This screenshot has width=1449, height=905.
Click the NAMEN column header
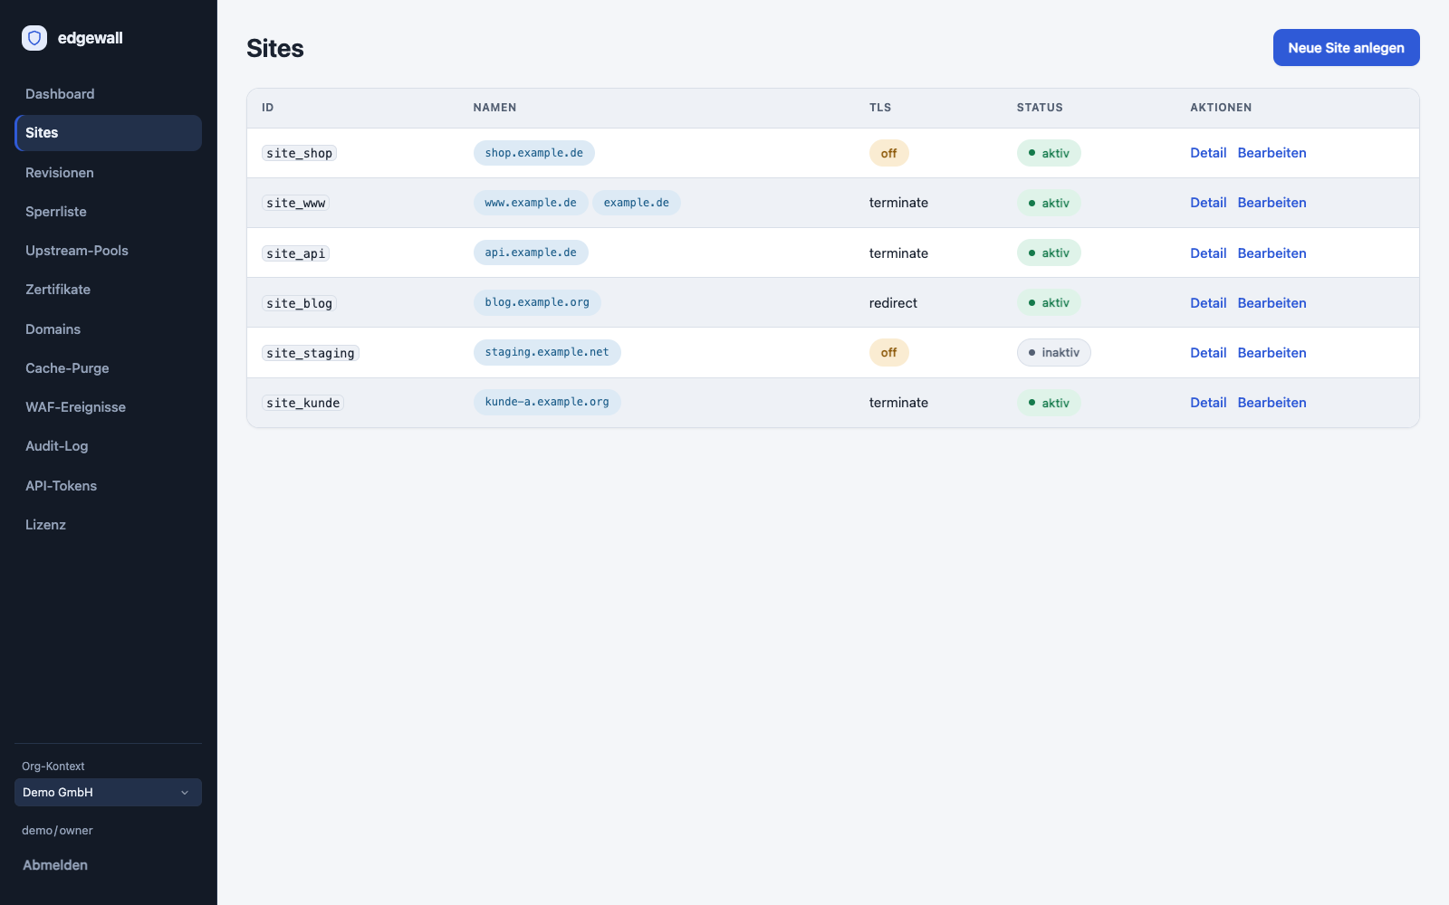494,108
